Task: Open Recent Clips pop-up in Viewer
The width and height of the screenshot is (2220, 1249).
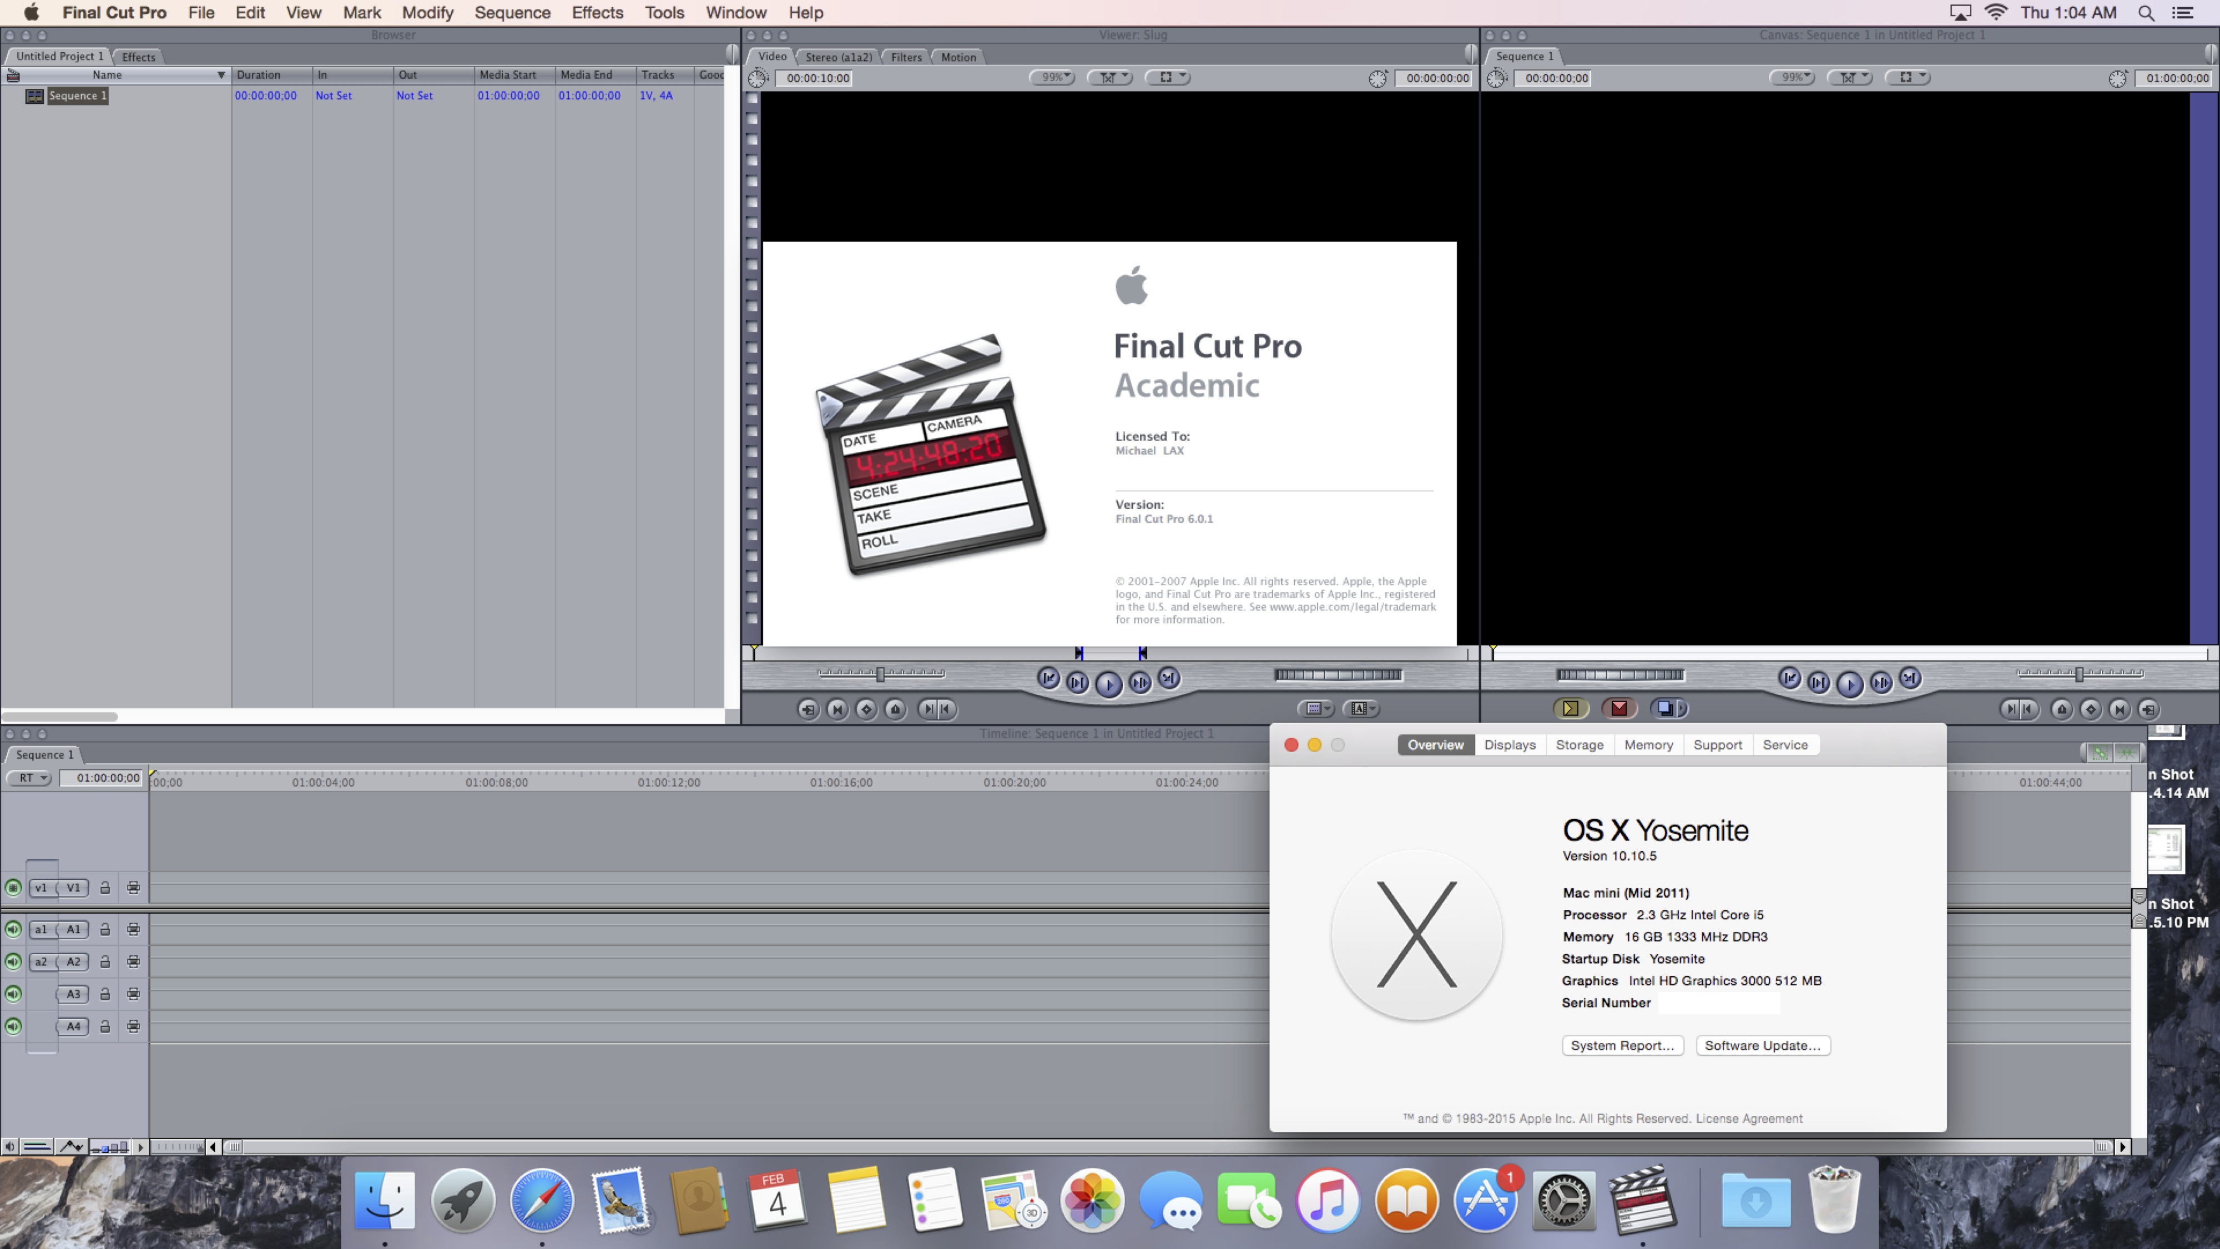Action: [x=1316, y=708]
